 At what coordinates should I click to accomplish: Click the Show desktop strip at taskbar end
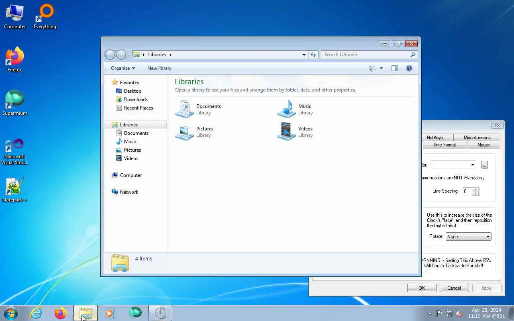(x=511, y=313)
